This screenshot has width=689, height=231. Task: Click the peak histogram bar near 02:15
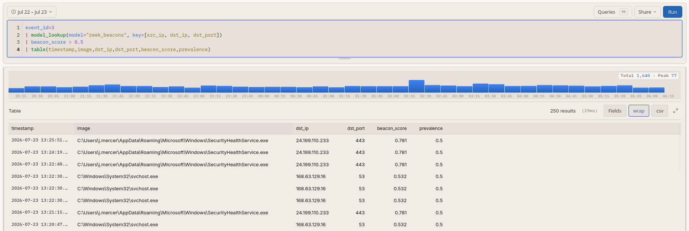click(416, 86)
